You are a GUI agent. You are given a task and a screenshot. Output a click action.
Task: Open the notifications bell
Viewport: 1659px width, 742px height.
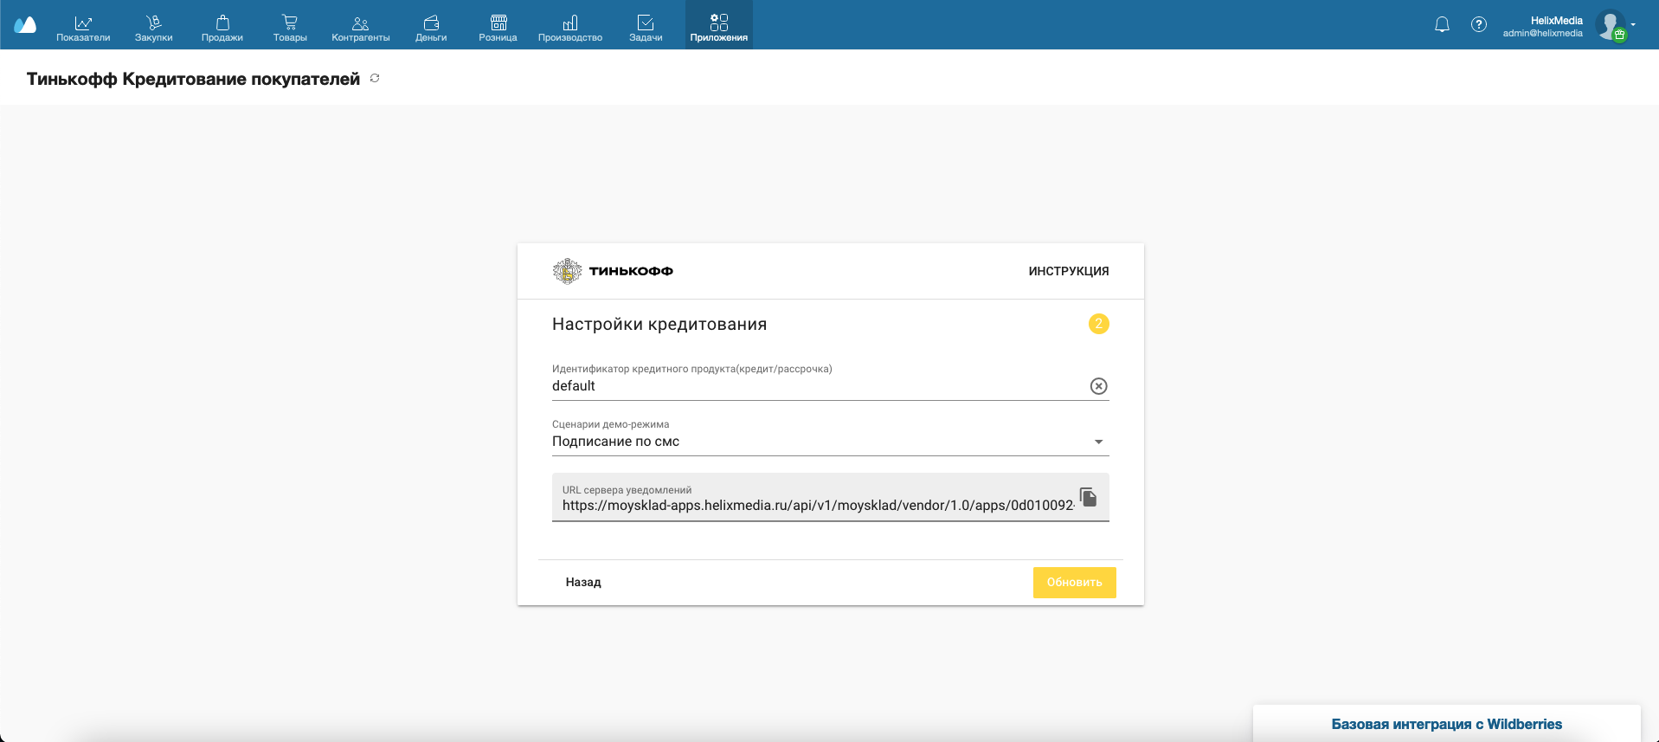click(x=1442, y=24)
